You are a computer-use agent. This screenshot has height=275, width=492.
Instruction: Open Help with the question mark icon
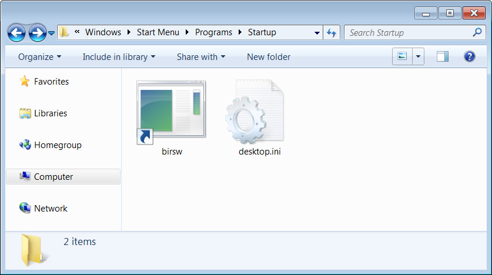coord(470,56)
